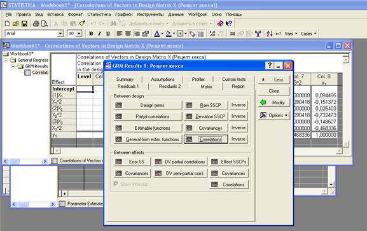This screenshot has height=231, width=367.
Task: Open the font size 10 dropdown
Action: [x=79, y=34]
